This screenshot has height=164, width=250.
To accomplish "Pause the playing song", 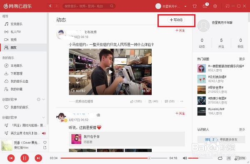I will [x=25, y=158].
